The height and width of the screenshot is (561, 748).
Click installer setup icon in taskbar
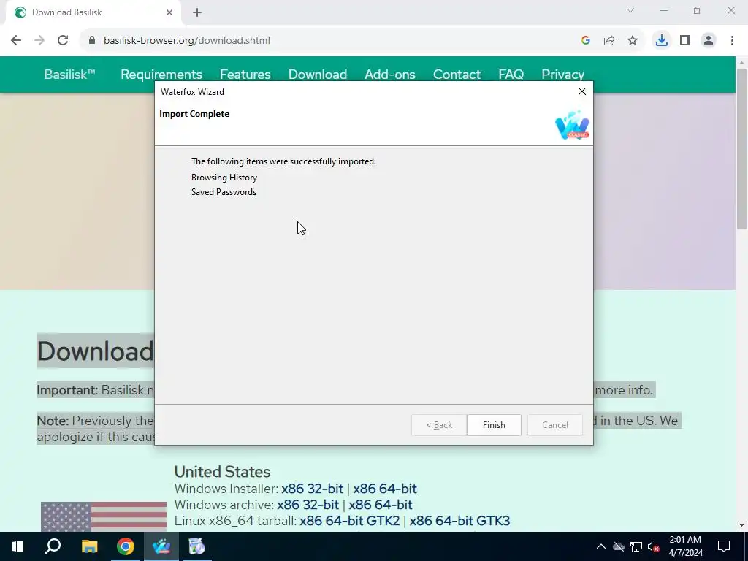197,546
